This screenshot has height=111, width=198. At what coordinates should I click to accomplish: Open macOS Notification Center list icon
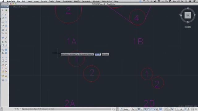click(194, 1)
